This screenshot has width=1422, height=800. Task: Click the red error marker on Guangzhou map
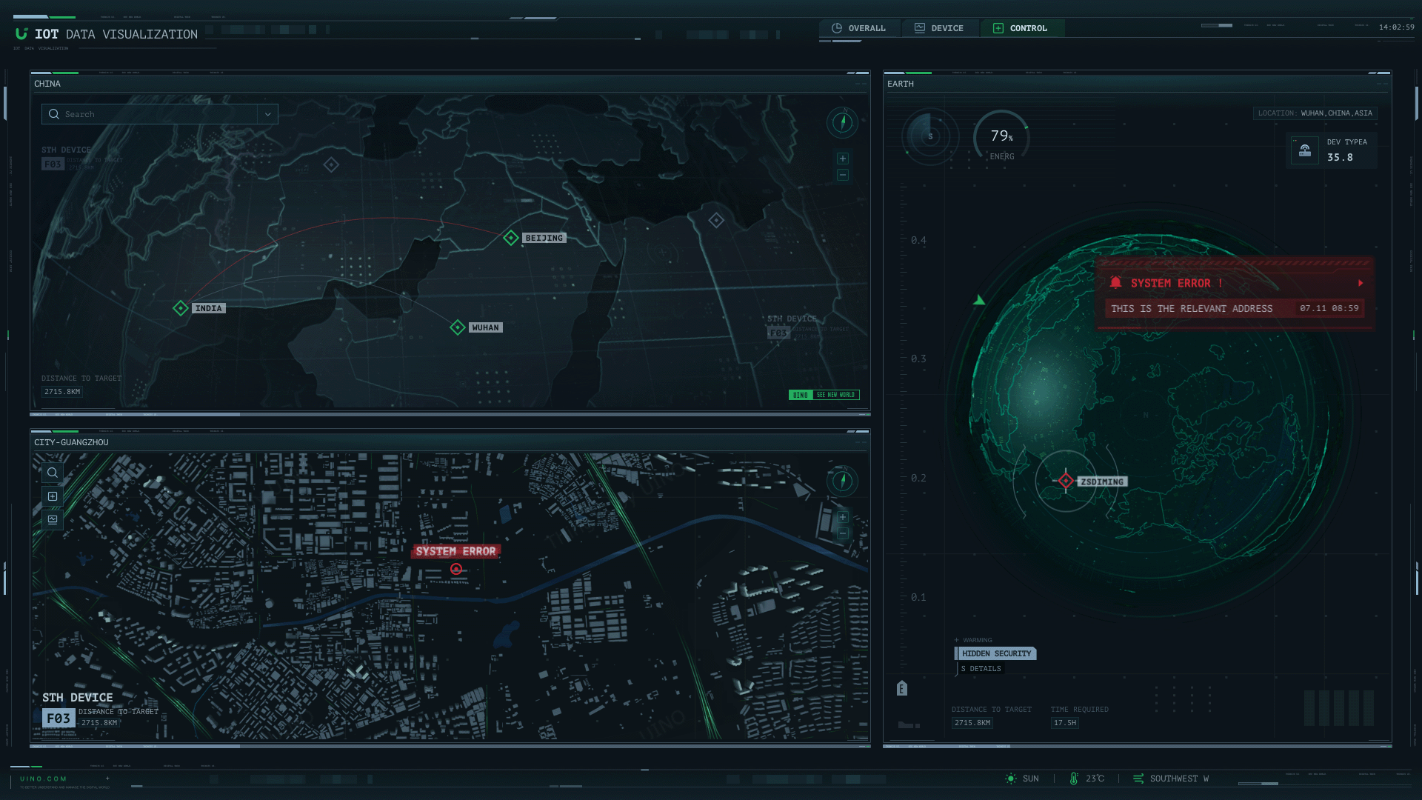[456, 569]
